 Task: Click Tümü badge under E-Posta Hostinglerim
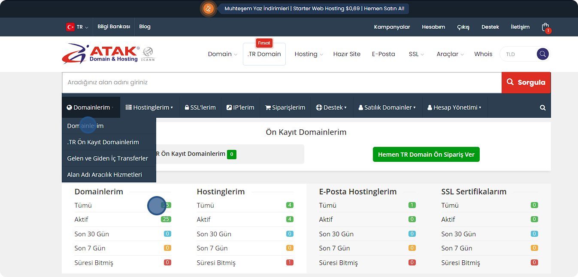[x=412, y=205]
